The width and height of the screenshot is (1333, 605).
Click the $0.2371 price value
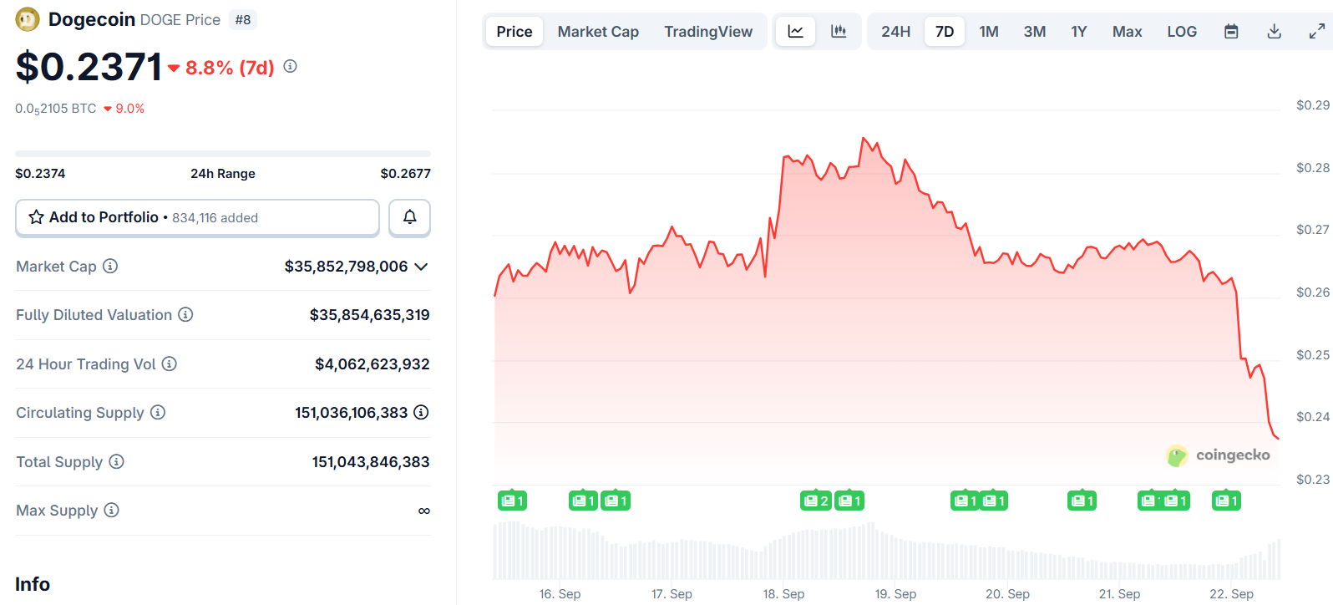click(x=89, y=67)
